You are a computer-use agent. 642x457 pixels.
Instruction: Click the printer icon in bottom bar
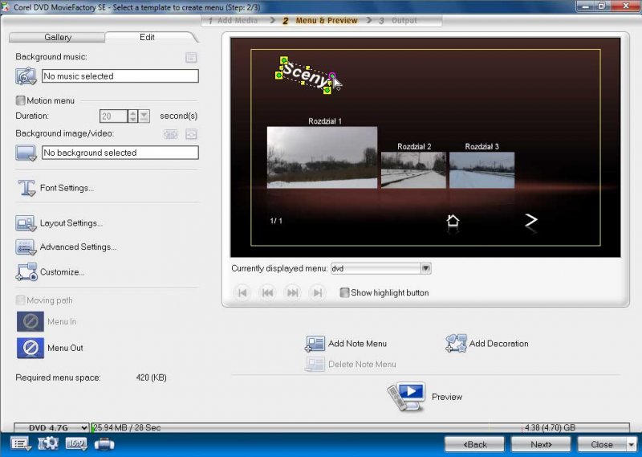(104, 443)
